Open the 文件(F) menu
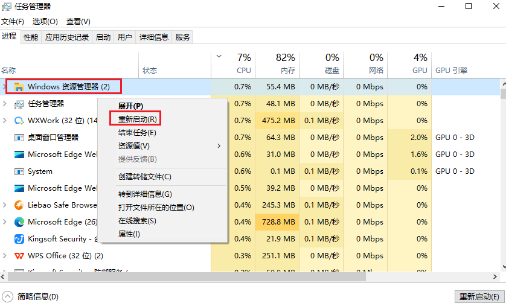Image resolution: width=506 pixels, height=306 pixels. pos(12,22)
